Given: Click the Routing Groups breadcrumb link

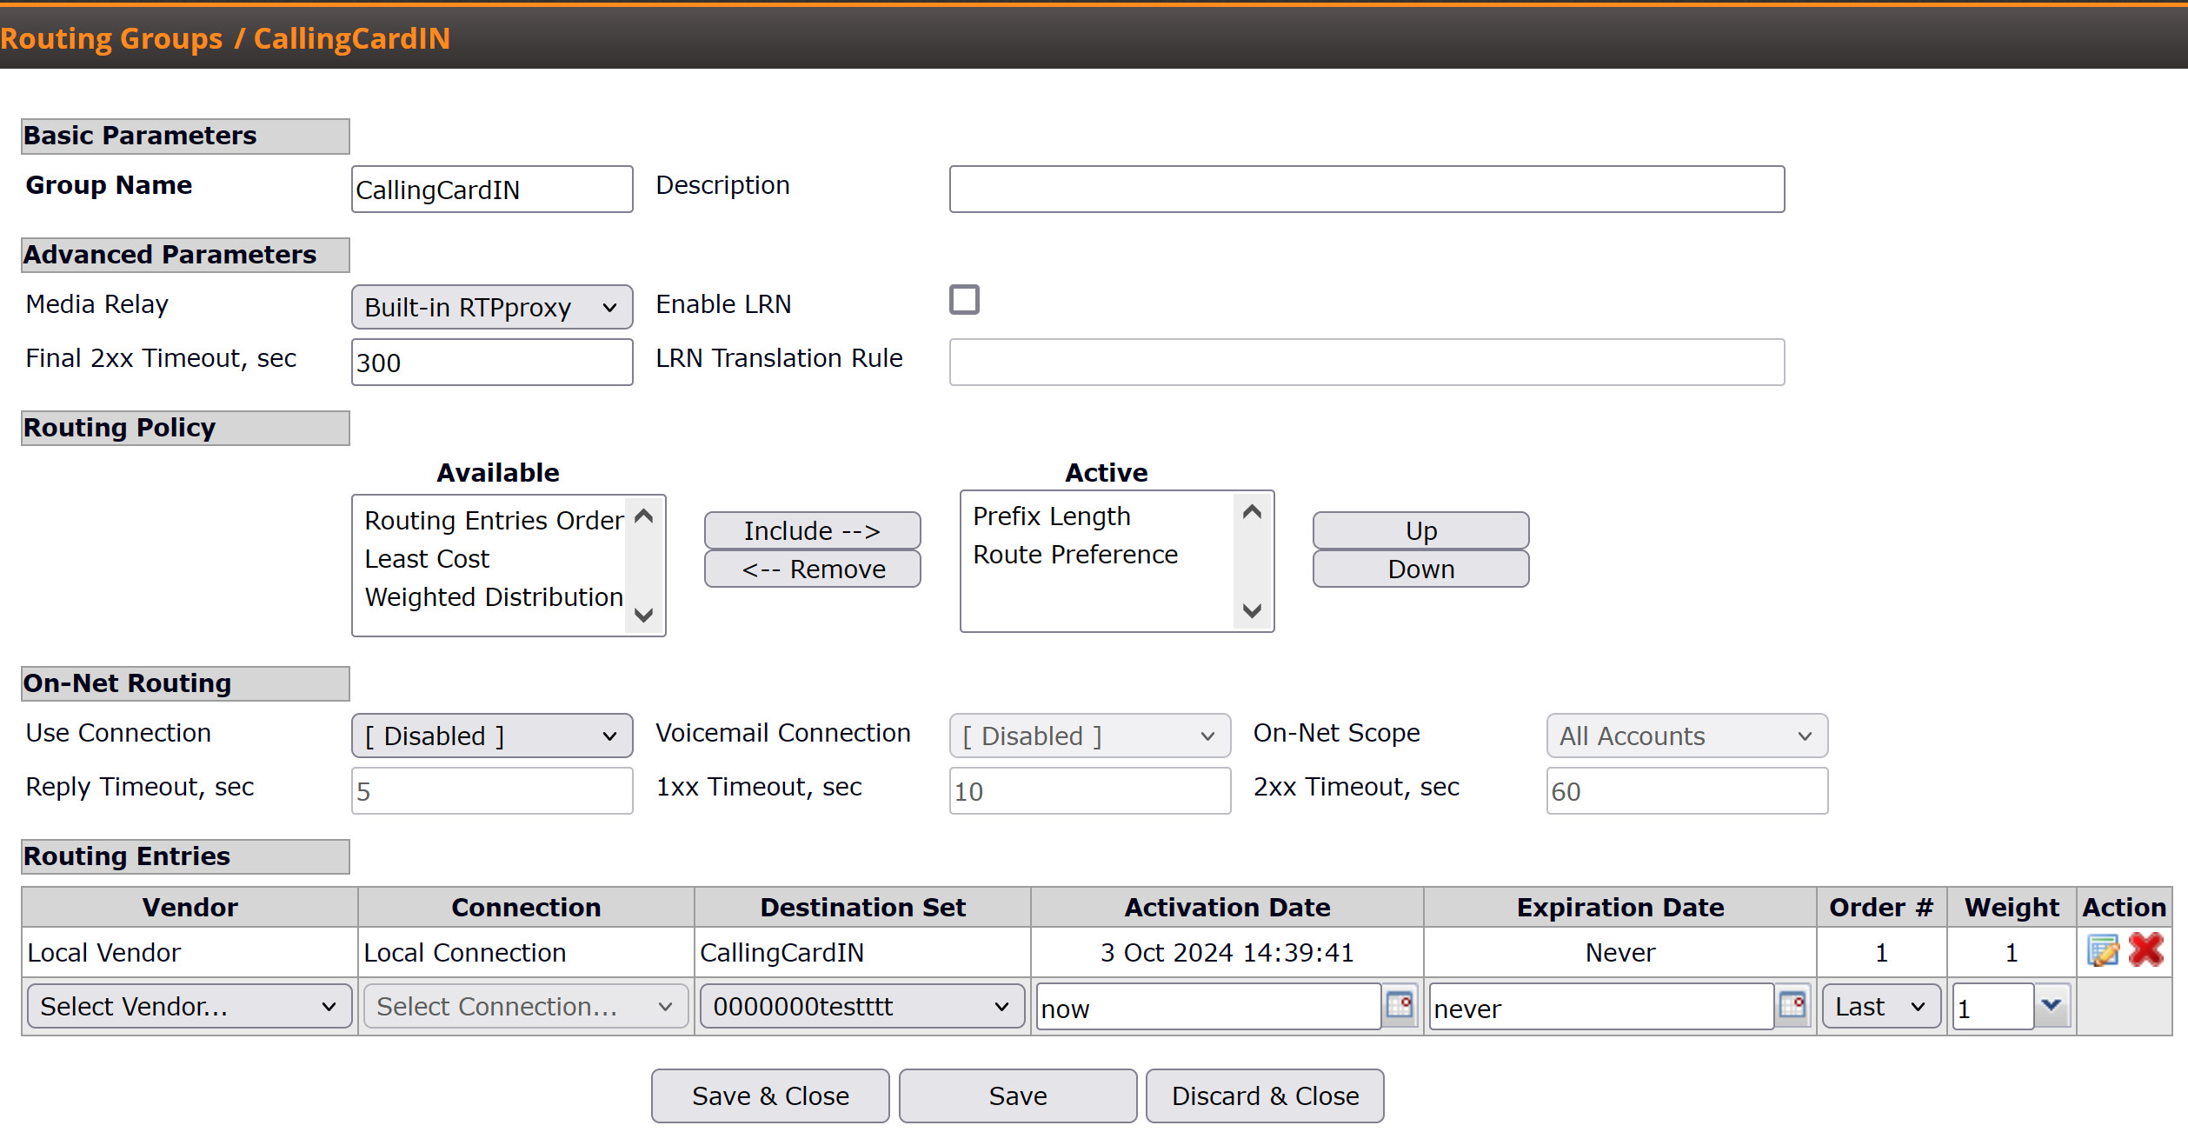Looking at the screenshot, I should pos(111,38).
